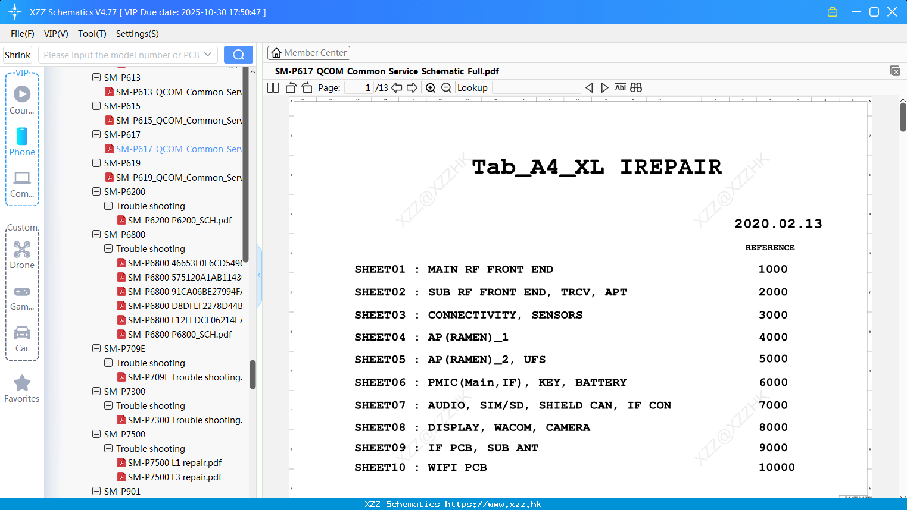Click the PDF viewer vertical scrollbar thumb
This screenshot has height=510, width=907.
coord(903,117)
